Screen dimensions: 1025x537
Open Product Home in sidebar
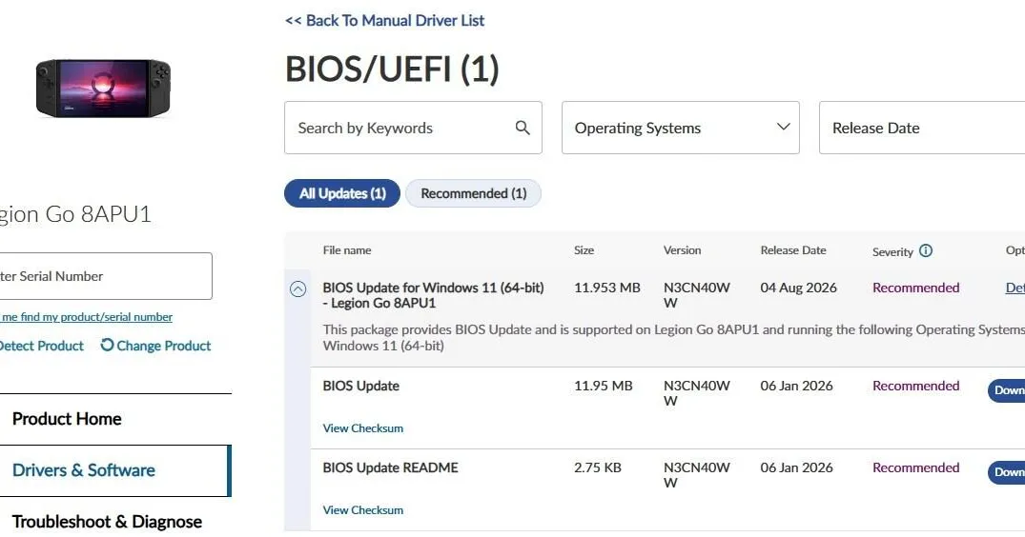coord(67,419)
